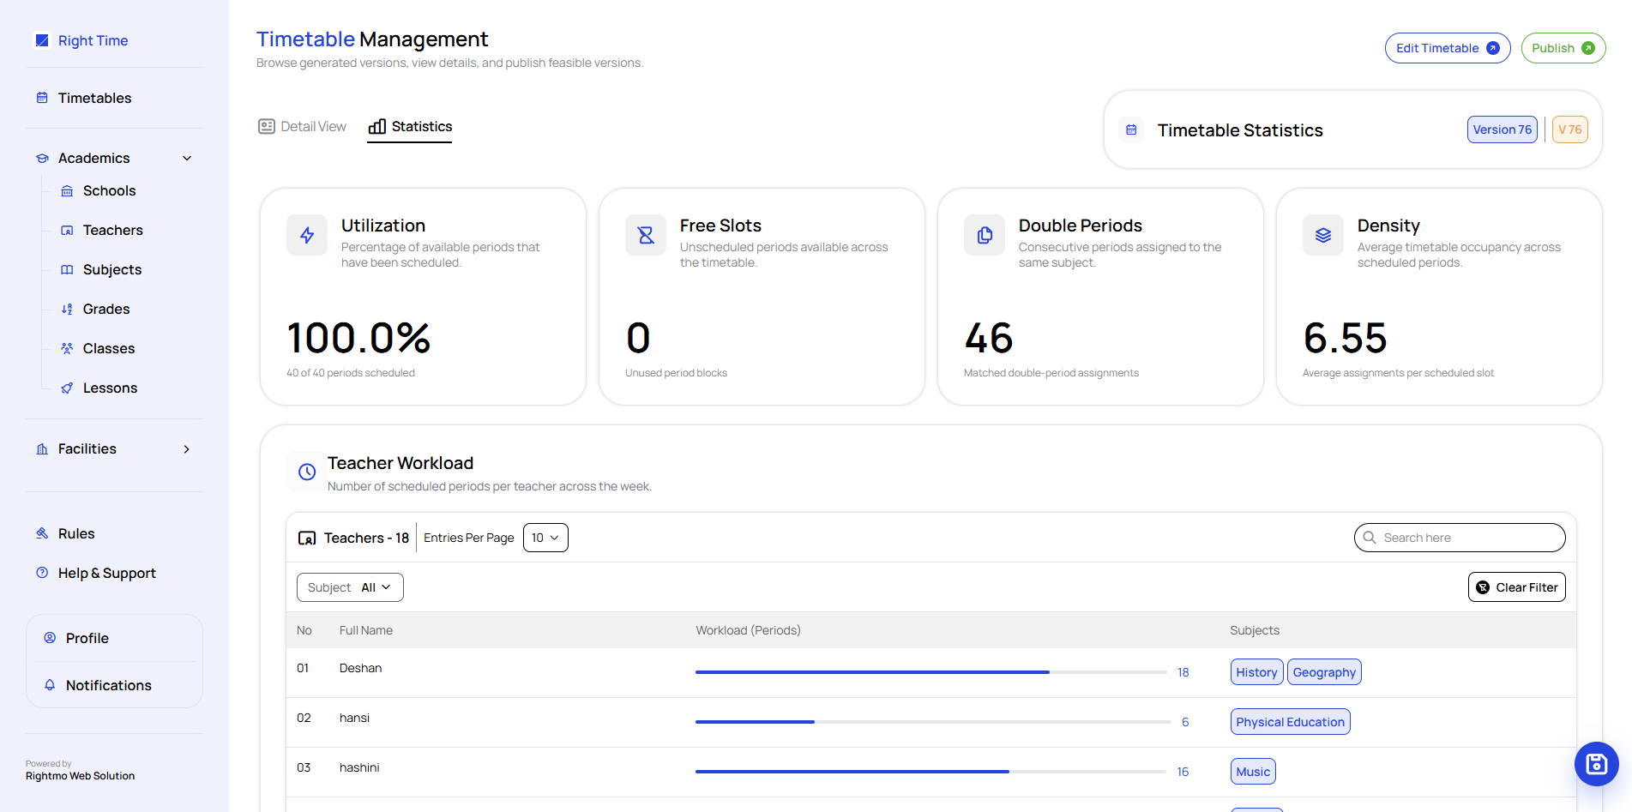The image size is (1632, 812).
Task: Click the Profile user icon
Action: [50, 638]
